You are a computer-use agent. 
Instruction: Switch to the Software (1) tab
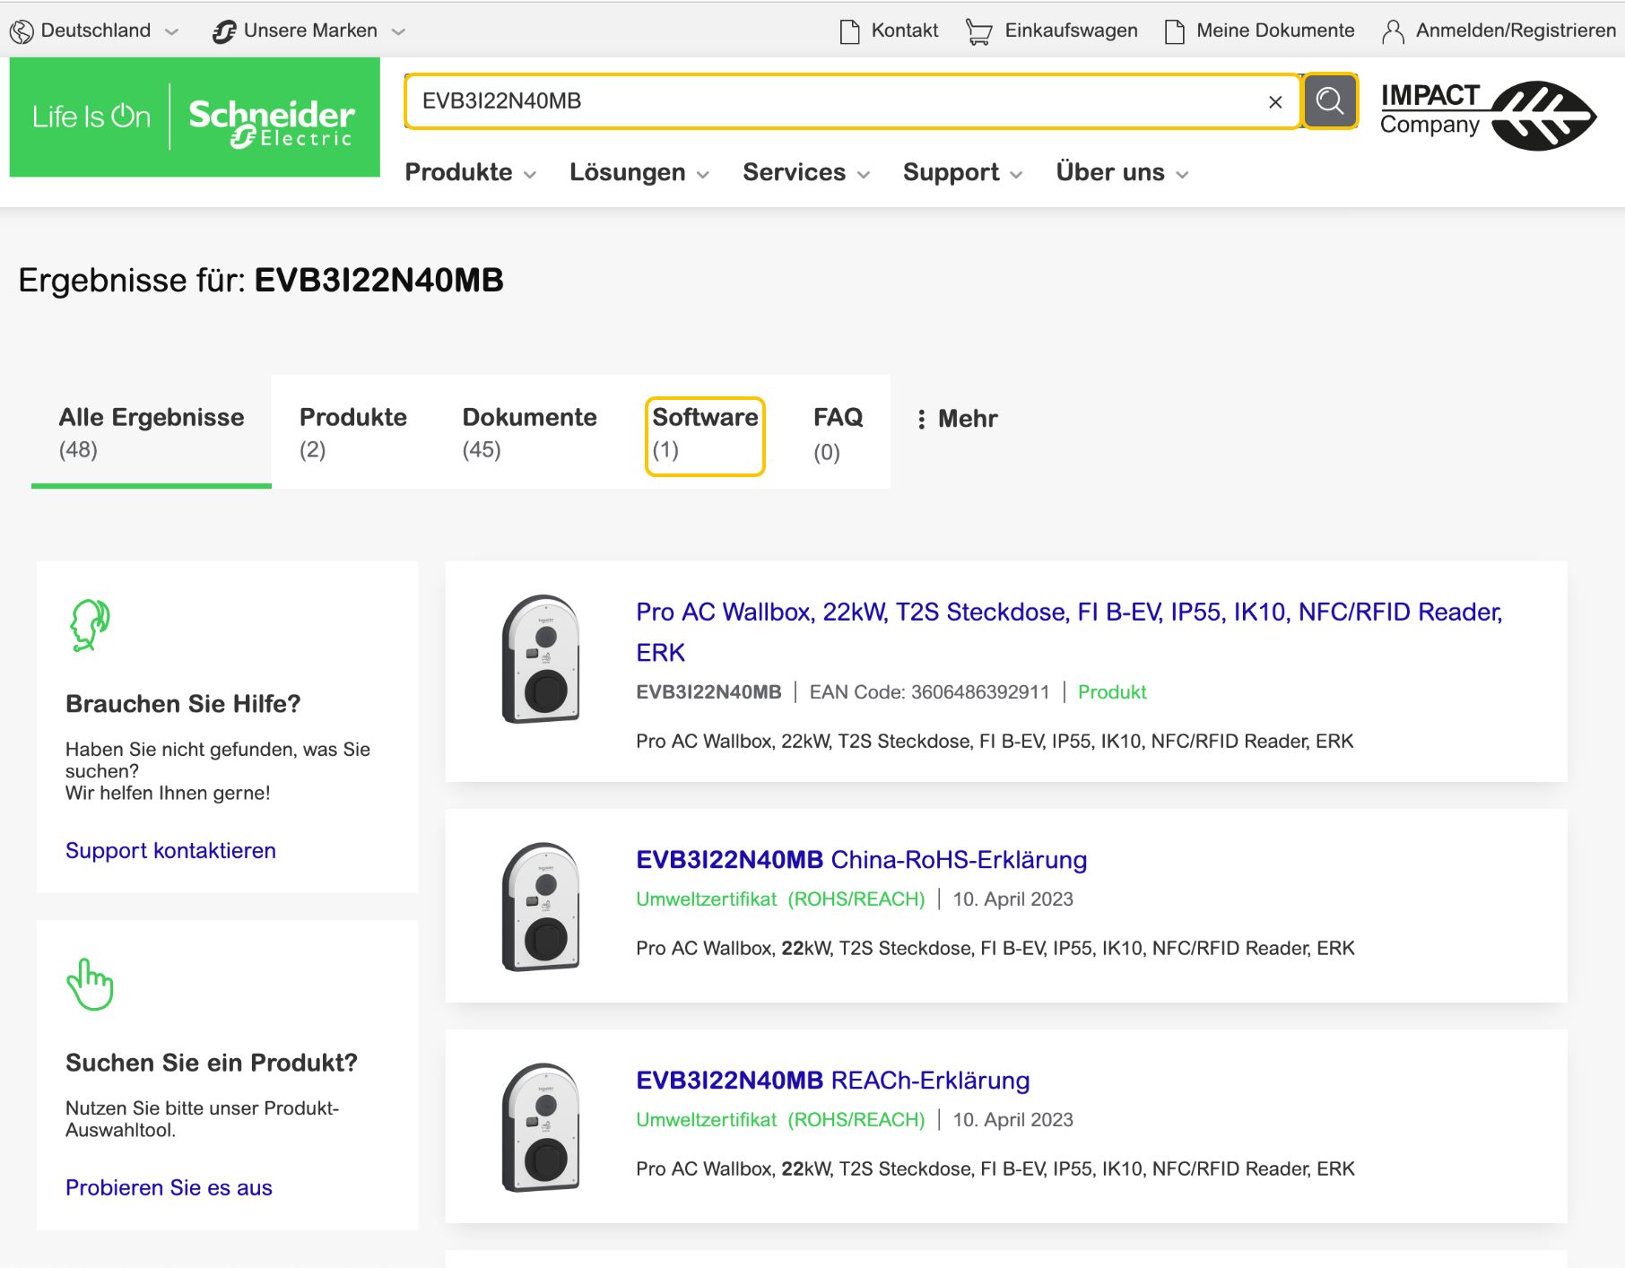[705, 436]
